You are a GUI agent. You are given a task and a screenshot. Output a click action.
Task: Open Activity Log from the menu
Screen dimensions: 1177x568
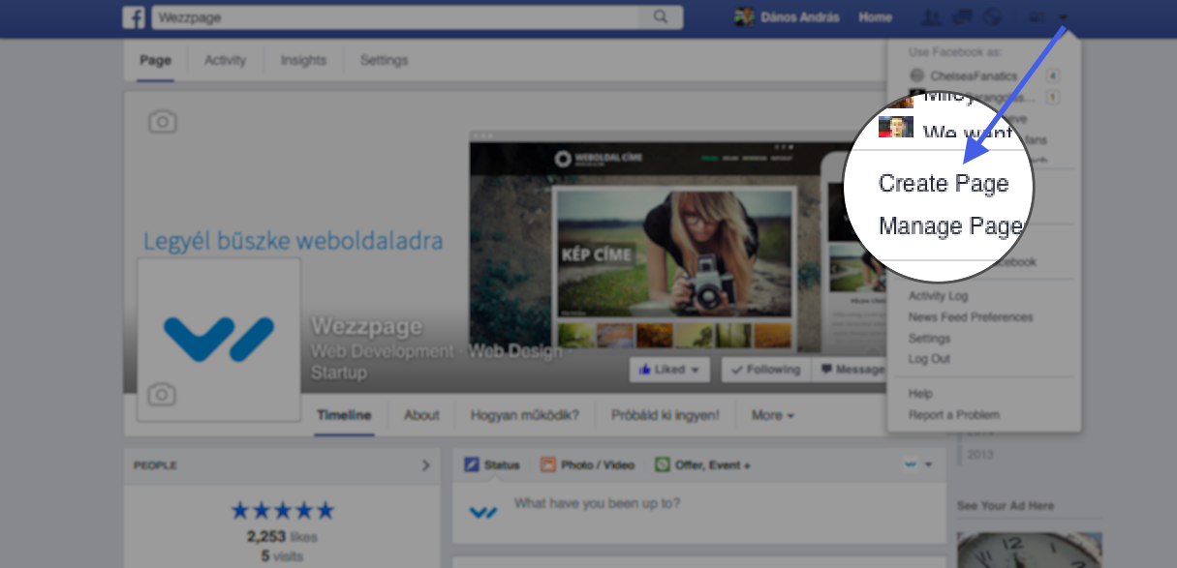click(x=938, y=296)
